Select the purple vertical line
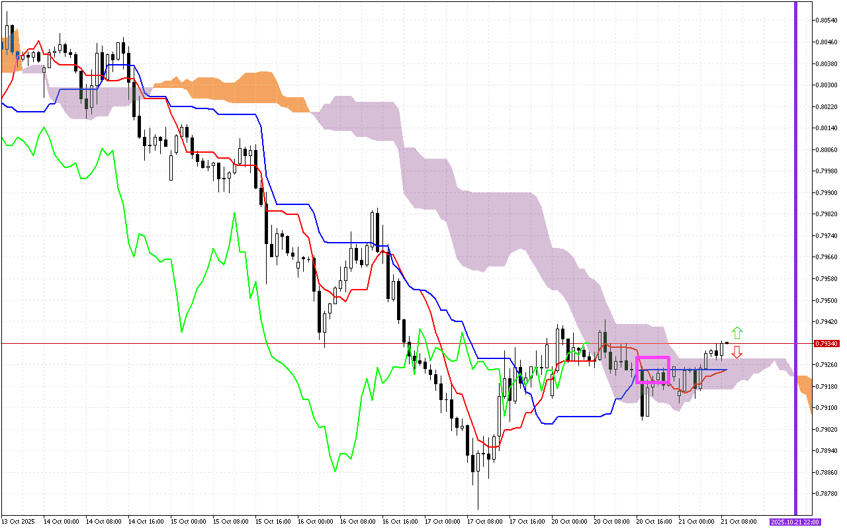This screenshot has height=529, width=847. (x=795, y=264)
